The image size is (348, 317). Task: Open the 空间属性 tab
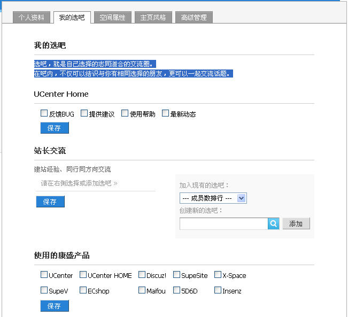coord(113,18)
